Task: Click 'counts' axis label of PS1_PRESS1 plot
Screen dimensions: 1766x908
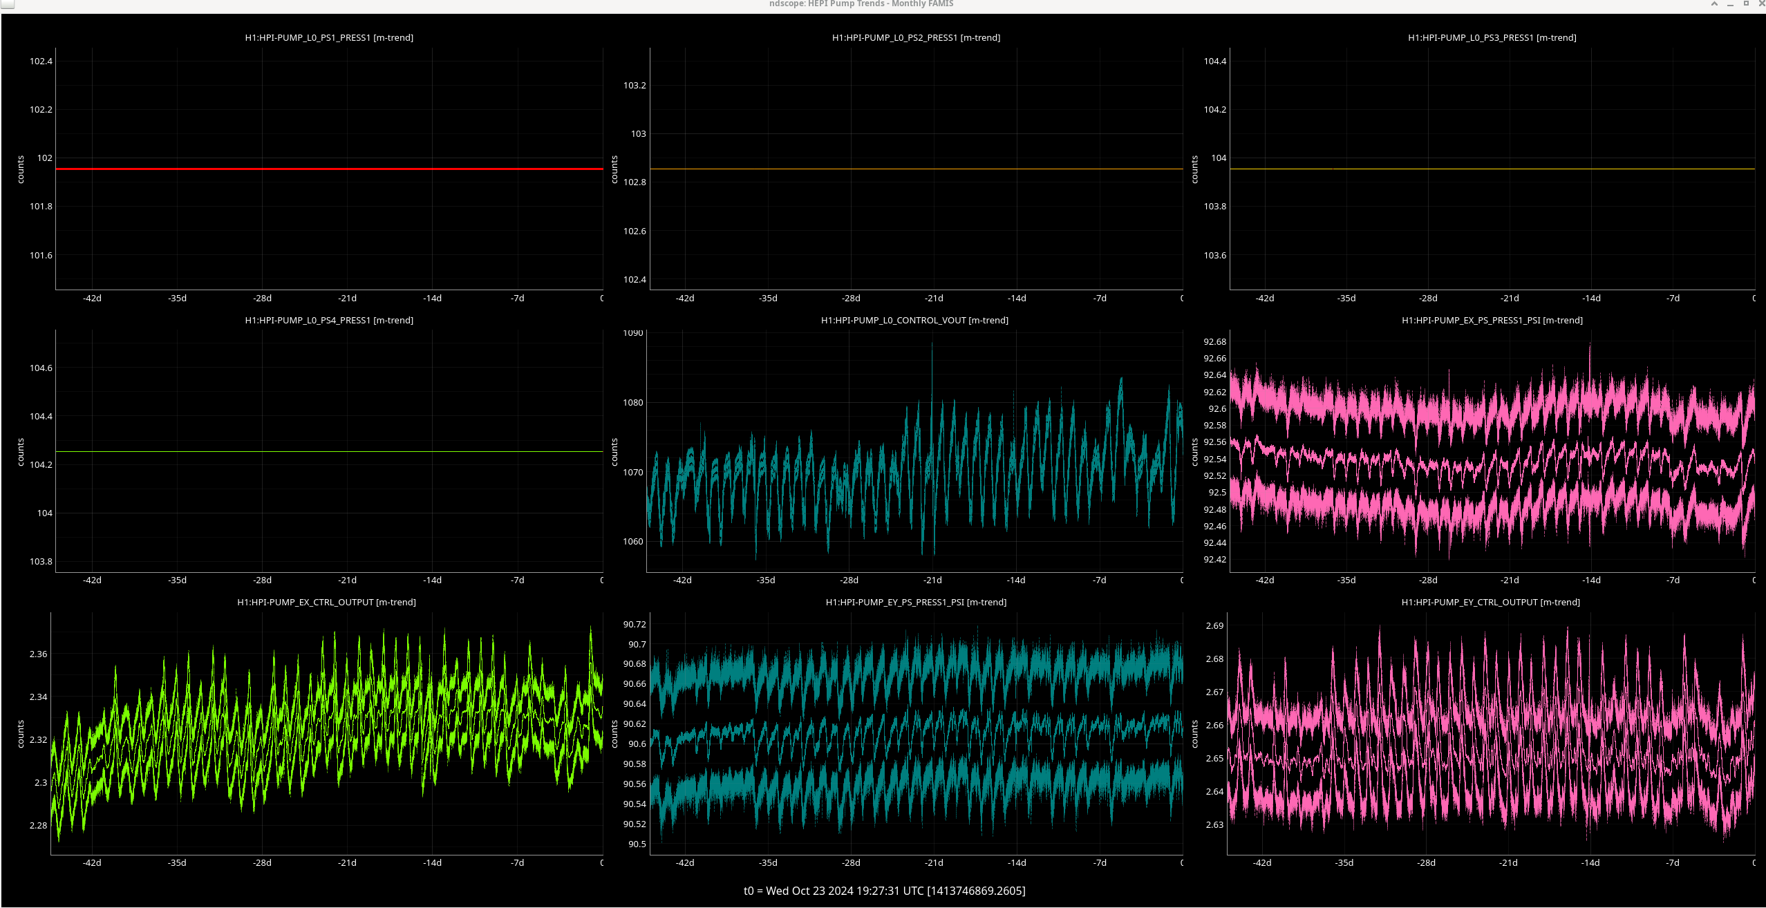Action: (21, 169)
